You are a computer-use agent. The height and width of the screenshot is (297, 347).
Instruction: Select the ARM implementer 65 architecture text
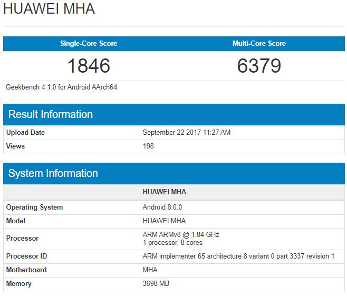pyautogui.click(x=238, y=256)
